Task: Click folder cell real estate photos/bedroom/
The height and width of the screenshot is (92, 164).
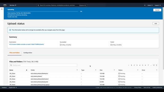Action: coord(39,73)
